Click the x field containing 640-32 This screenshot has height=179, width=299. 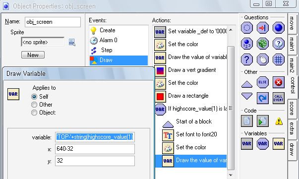pyautogui.click(x=95, y=149)
